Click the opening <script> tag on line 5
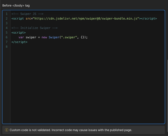 click(x=18, y=33)
